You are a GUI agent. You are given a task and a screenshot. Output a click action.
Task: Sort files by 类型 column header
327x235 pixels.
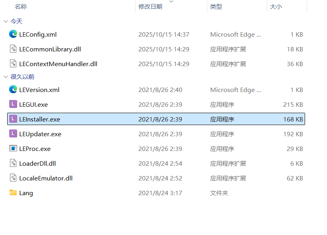click(x=216, y=7)
